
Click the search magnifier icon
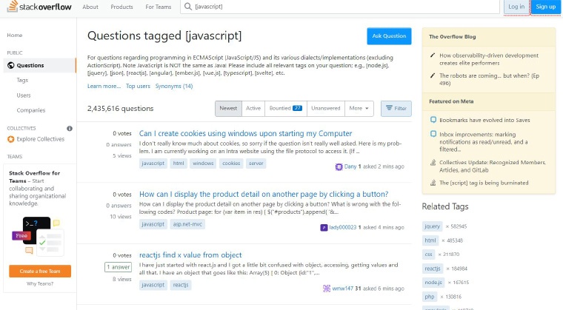click(187, 7)
